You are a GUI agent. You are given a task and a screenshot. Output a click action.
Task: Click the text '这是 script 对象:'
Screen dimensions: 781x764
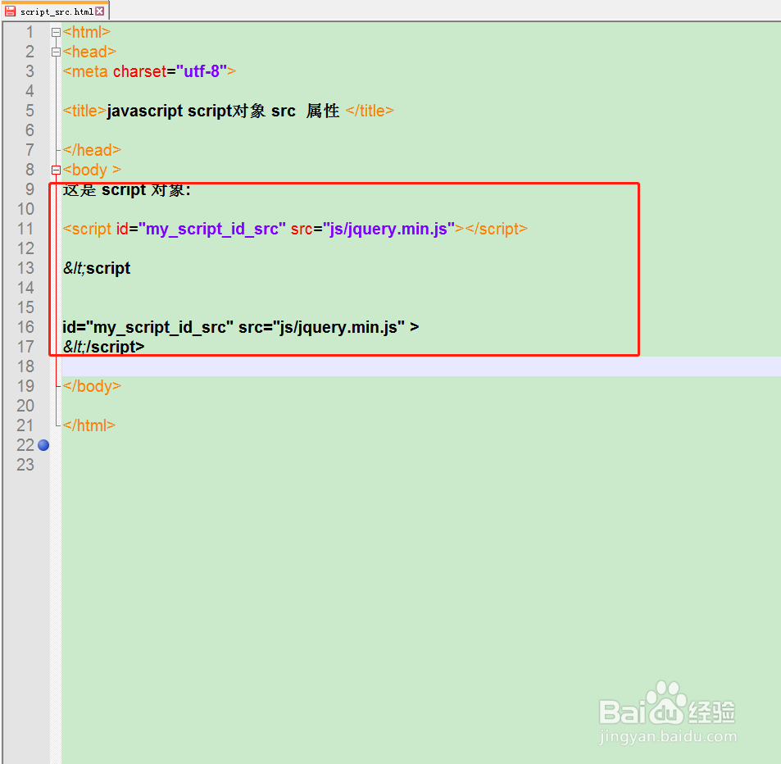click(126, 190)
